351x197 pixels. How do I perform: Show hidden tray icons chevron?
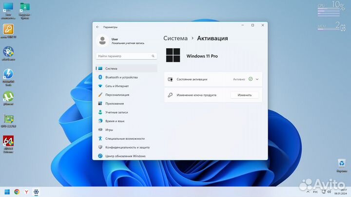point(308,192)
